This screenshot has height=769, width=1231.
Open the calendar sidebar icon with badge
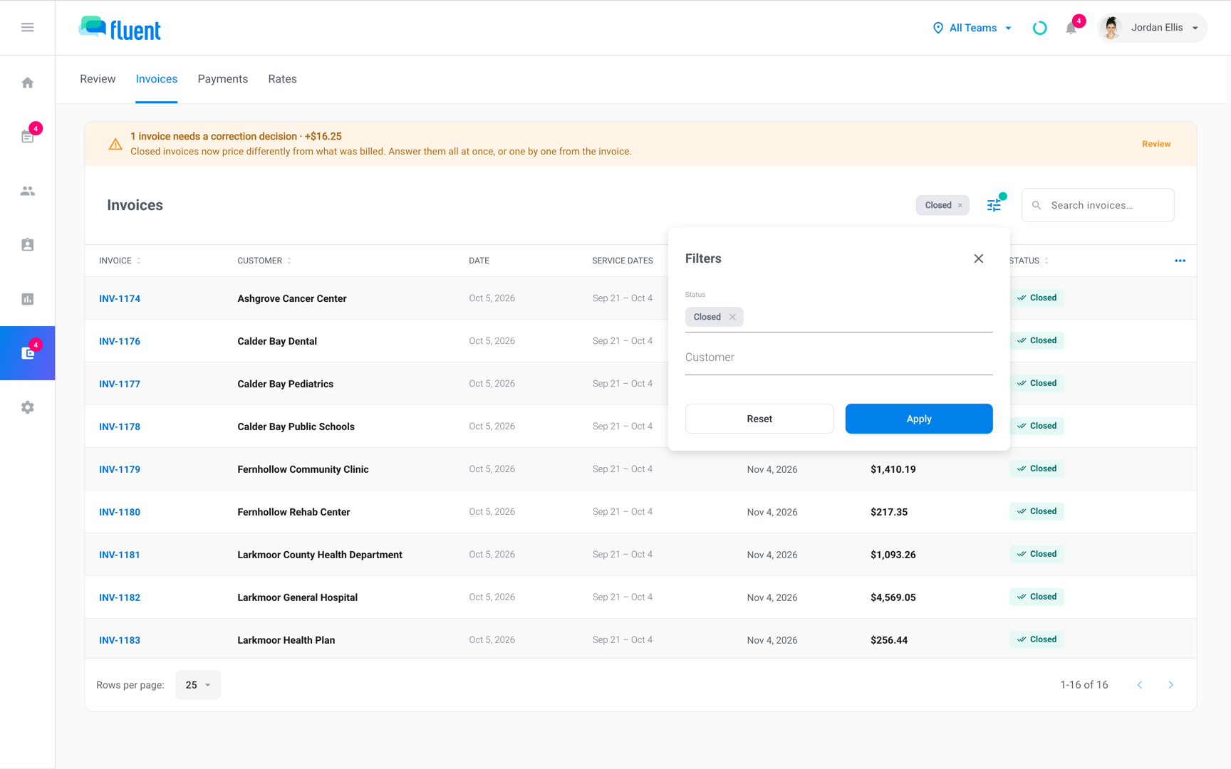click(x=27, y=137)
